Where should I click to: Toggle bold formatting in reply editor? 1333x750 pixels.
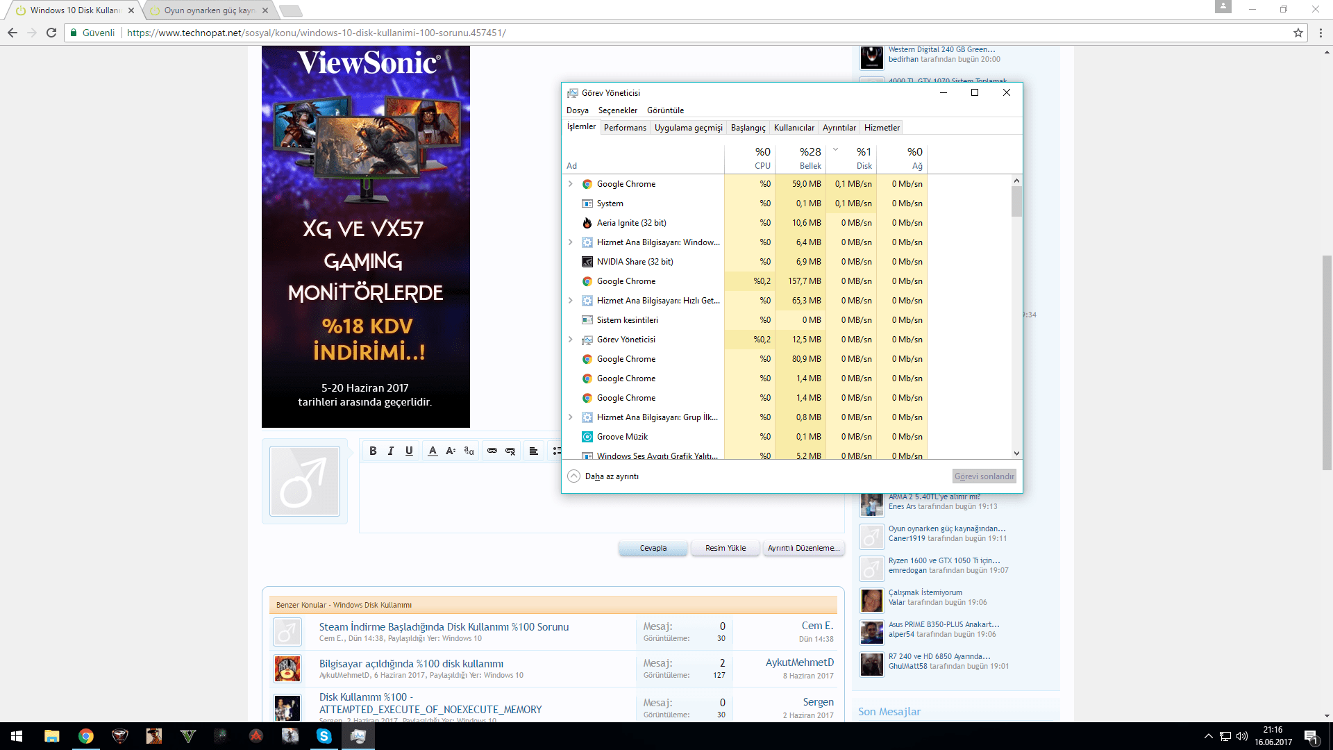(373, 451)
